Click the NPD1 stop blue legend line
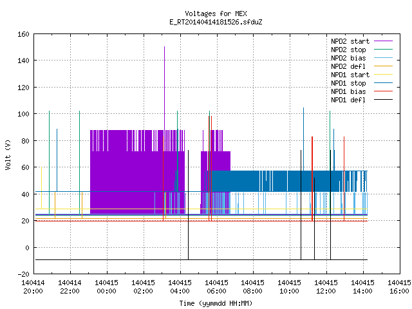This screenshot has height=309, width=412. [383, 83]
